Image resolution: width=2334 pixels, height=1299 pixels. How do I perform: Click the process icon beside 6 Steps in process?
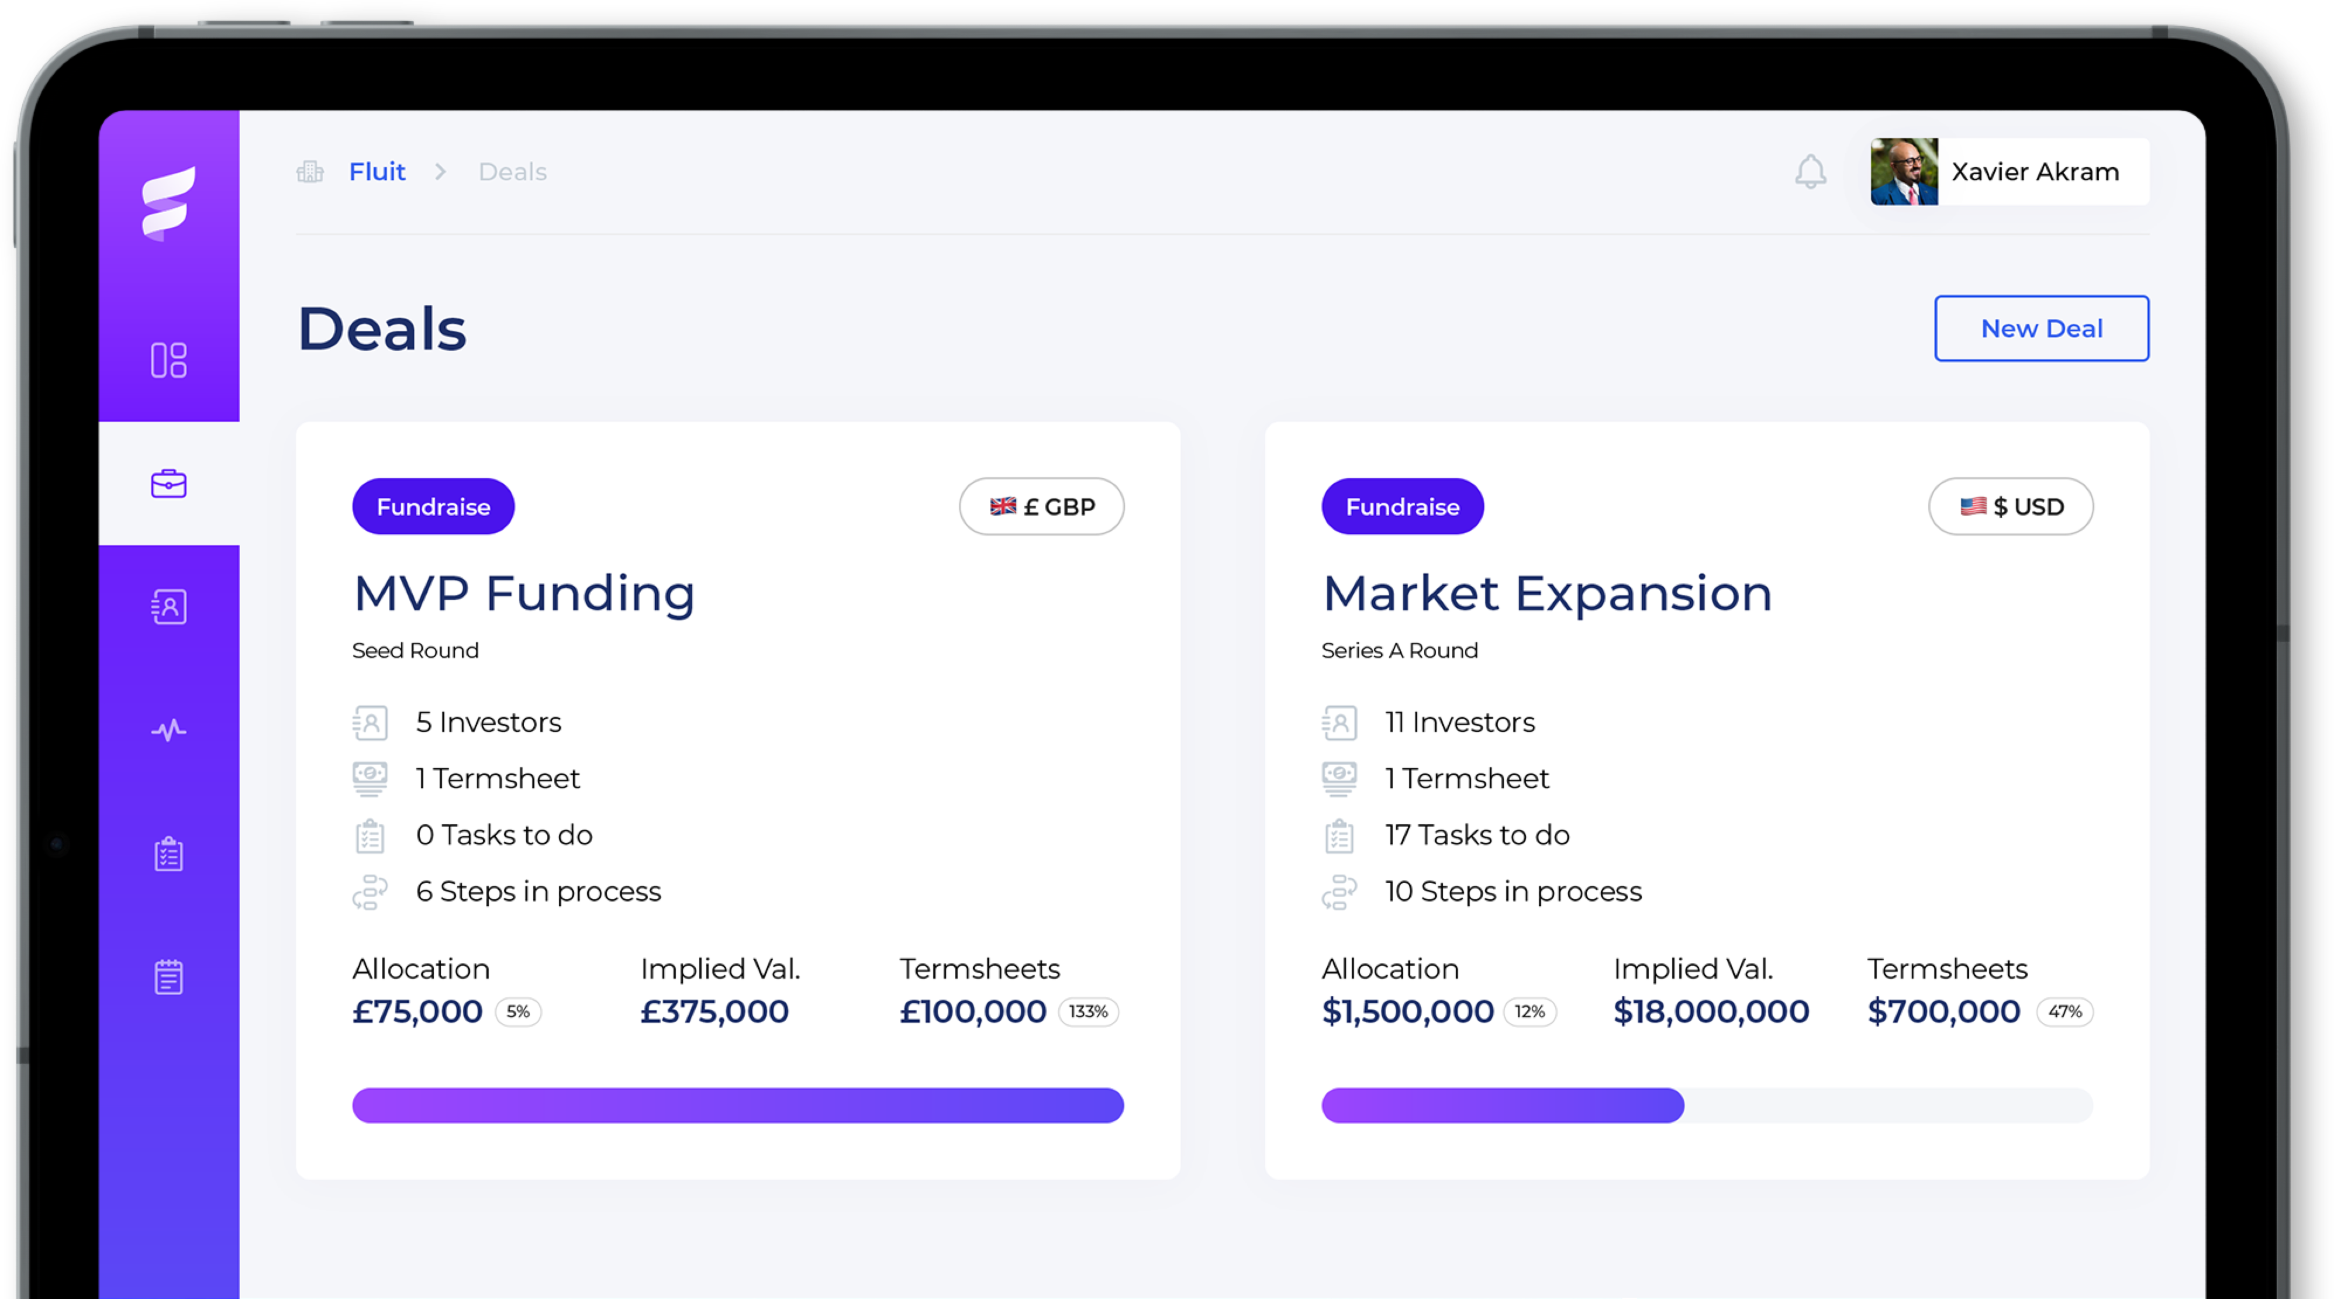click(370, 892)
